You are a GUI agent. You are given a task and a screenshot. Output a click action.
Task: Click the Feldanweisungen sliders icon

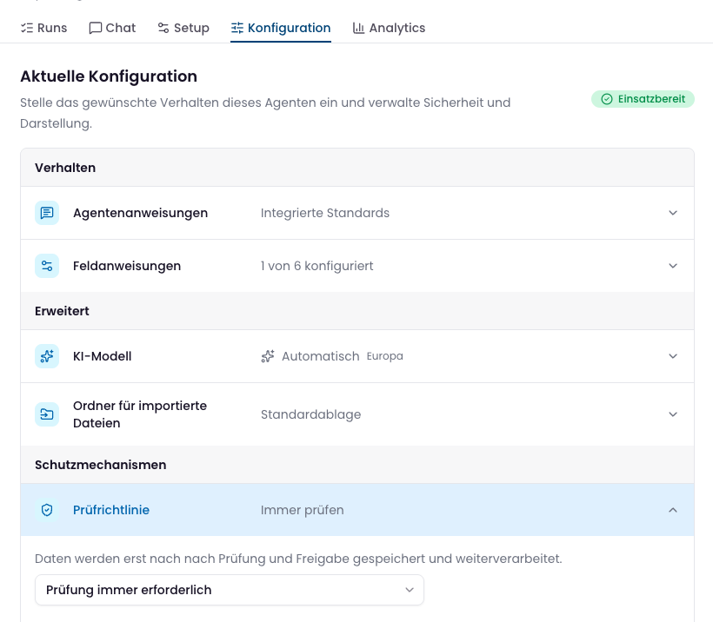[47, 266]
